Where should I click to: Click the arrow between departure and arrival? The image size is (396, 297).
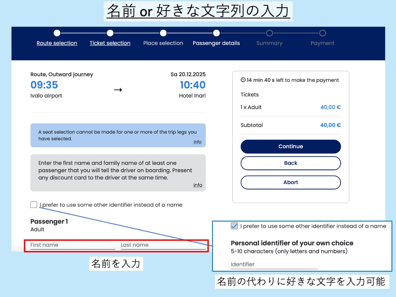pyautogui.click(x=118, y=90)
